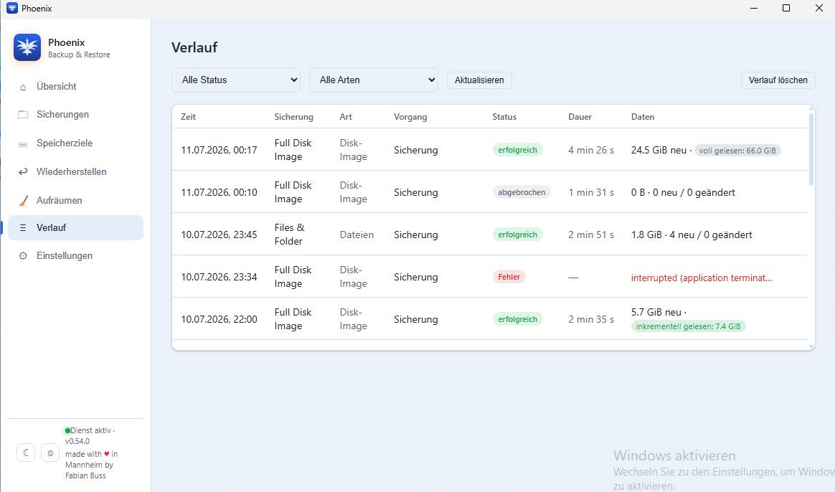Image resolution: width=835 pixels, height=492 pixels.
Task: Open the Alle Arten filter dropdown
Action: 374,80
